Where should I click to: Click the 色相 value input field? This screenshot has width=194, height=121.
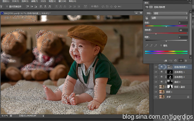(x=183, y=23)
